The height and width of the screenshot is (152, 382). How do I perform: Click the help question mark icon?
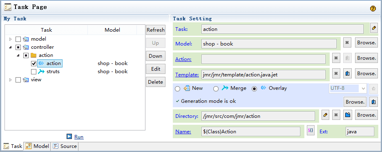[x=373, y=9]
